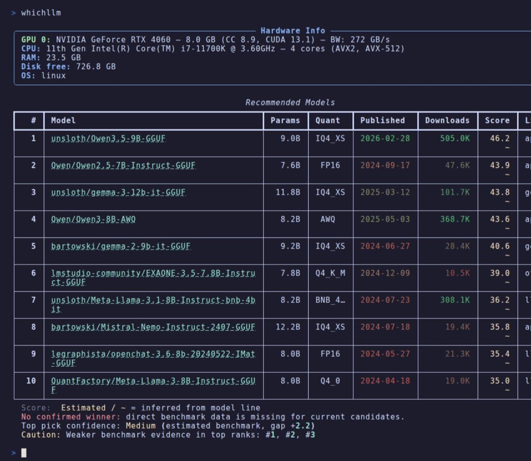Screen dimensions: 531x461
Task: Open the legraphista/openchat-3.6-8b-20240522-IMat-GGUF link
Action: point(153,358)
